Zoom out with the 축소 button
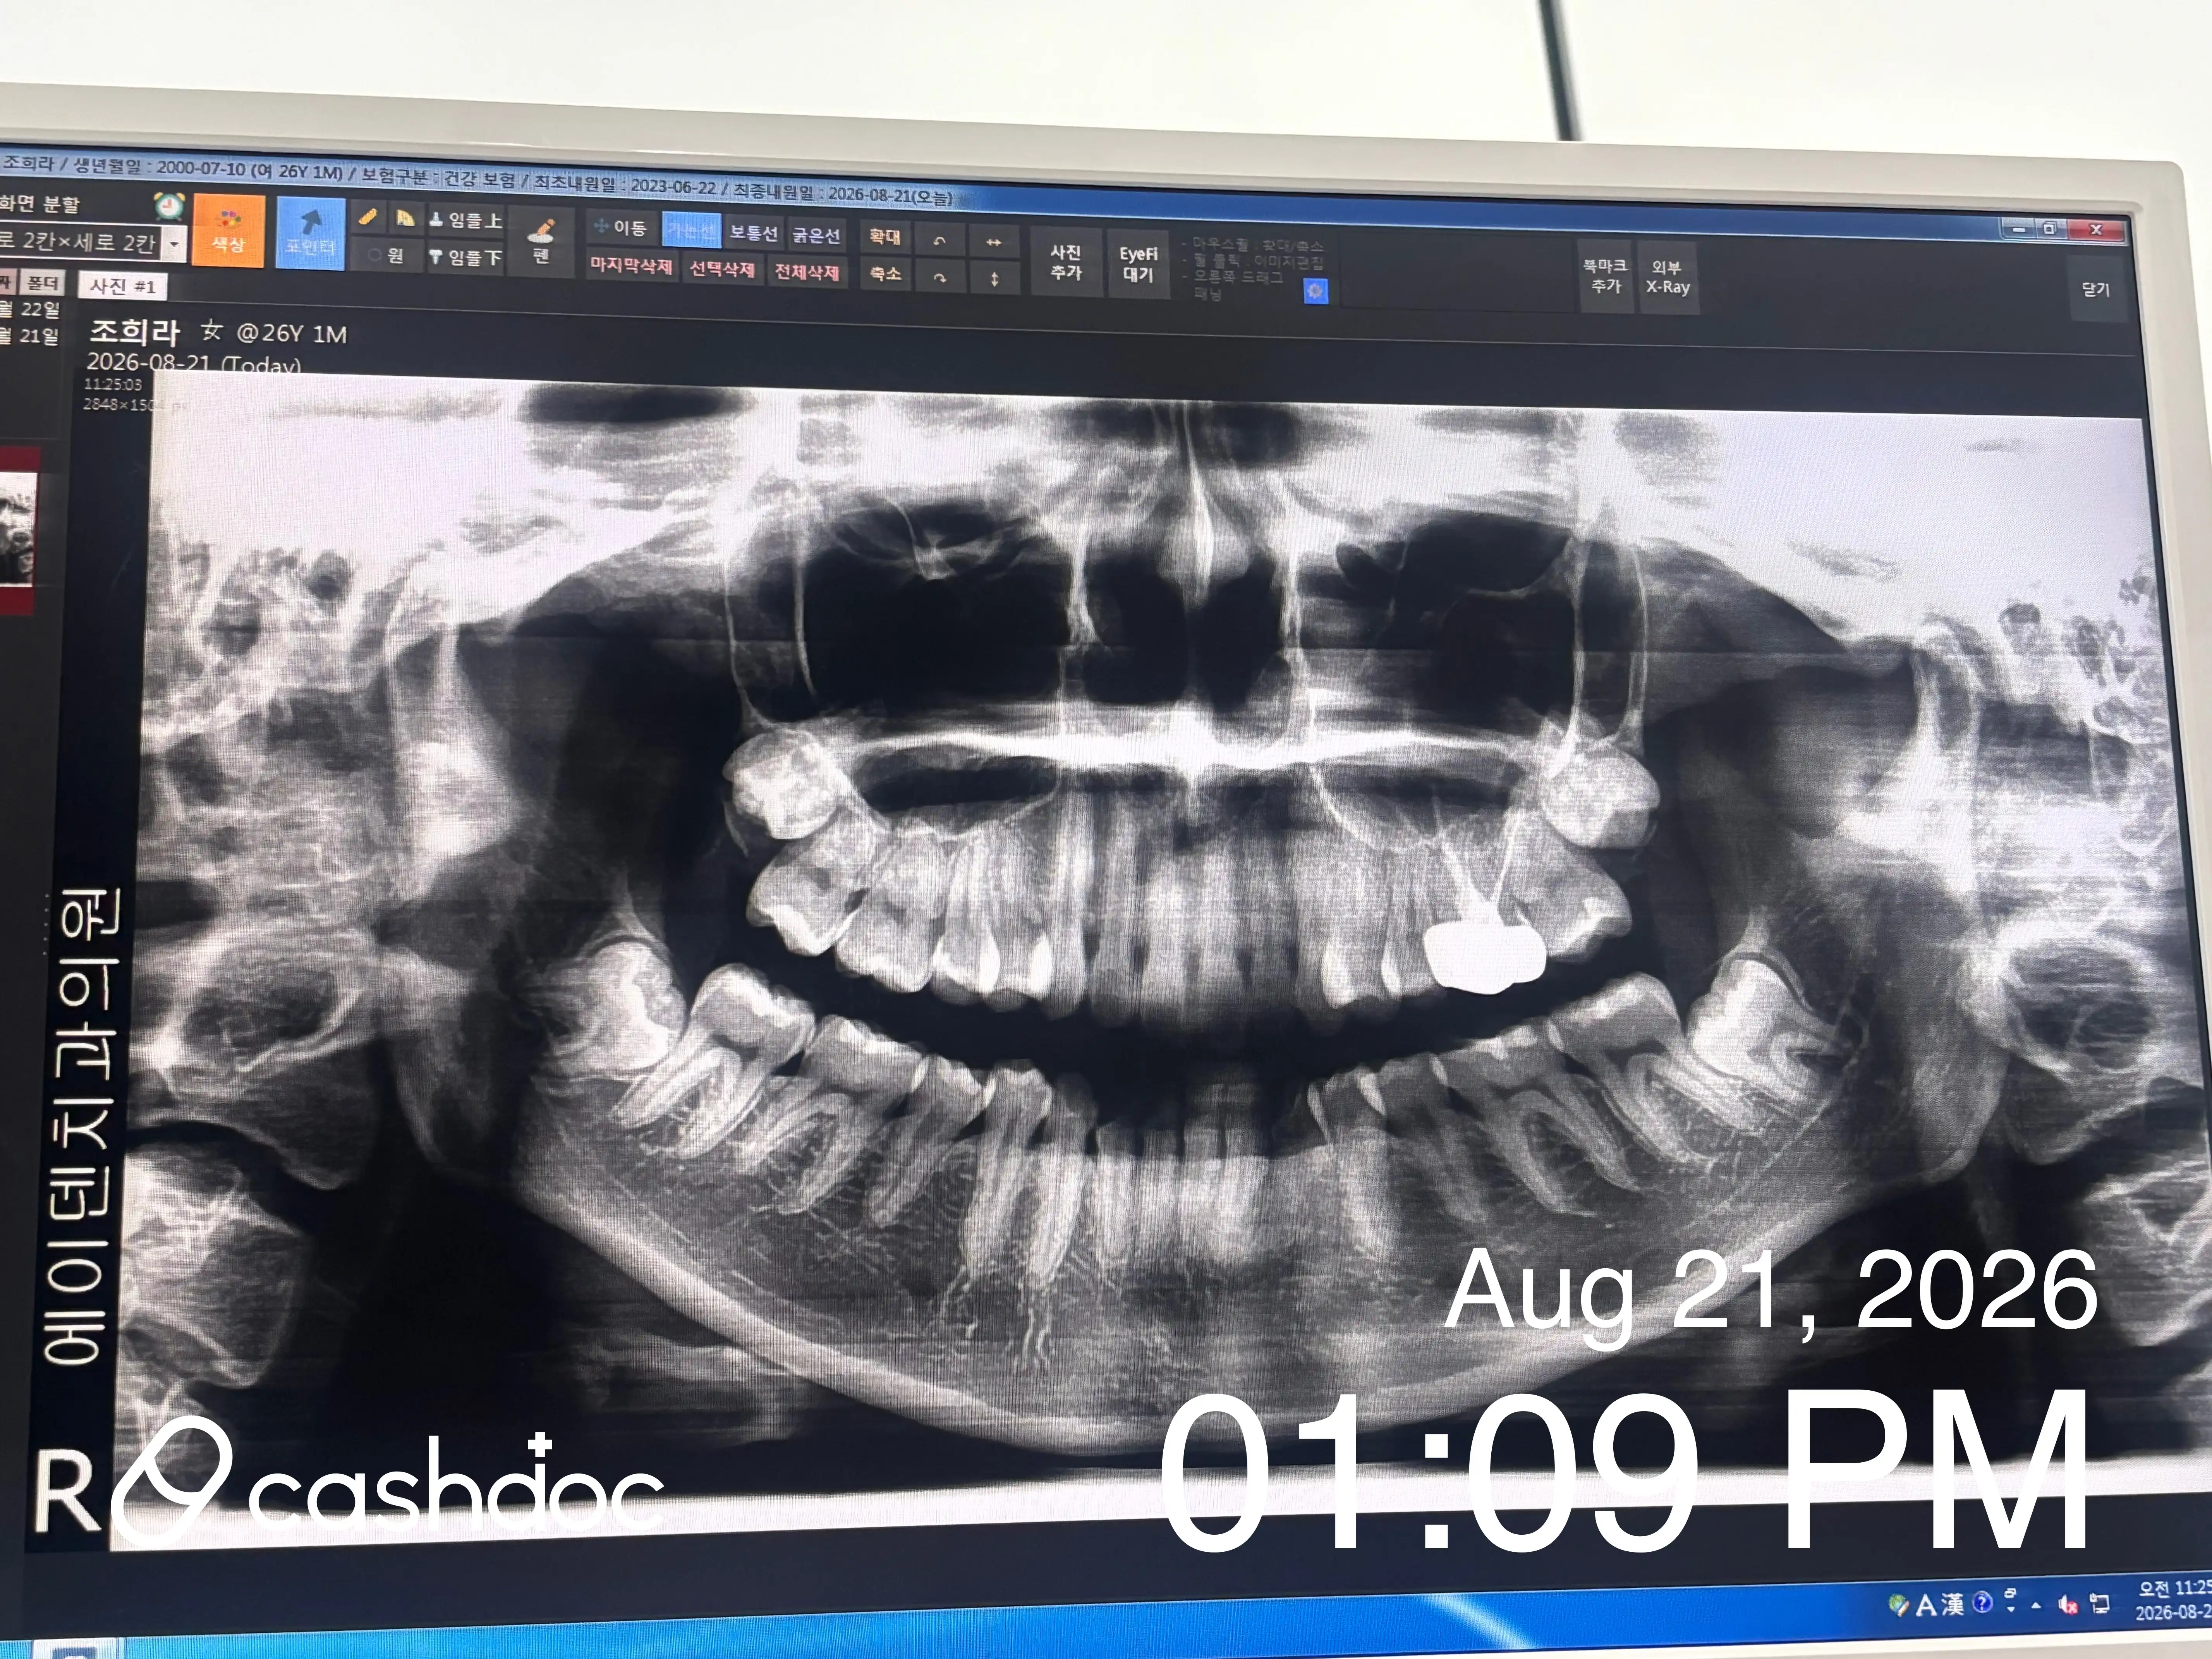 click(884, 274)
